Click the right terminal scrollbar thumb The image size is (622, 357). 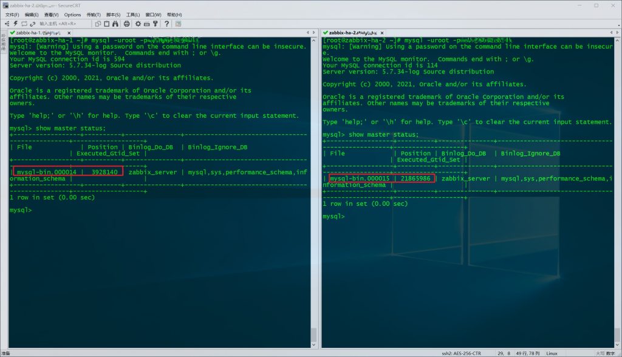(618, 335)
